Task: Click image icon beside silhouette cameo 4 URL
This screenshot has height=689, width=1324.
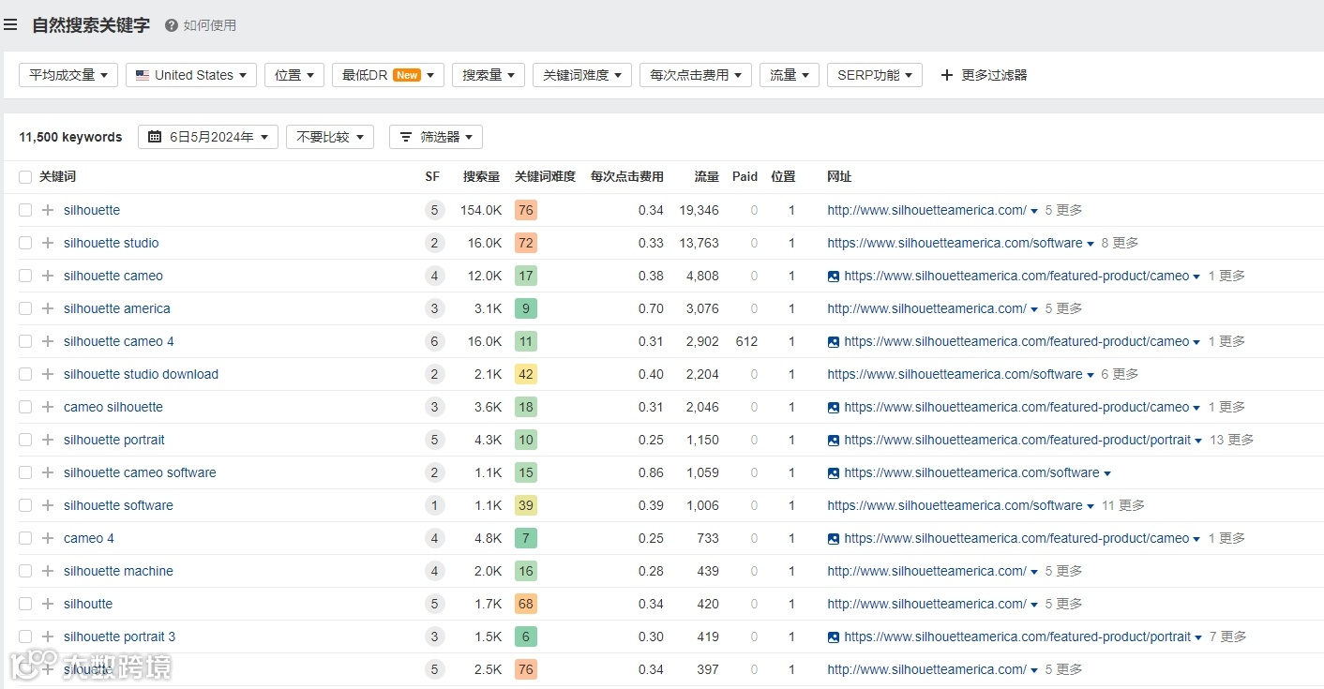Action: (x=834, y=341)
